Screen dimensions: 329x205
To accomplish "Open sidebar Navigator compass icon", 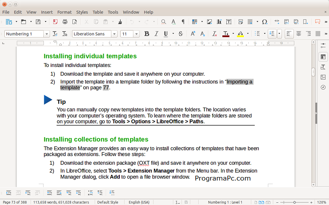I will coord(323,87).
